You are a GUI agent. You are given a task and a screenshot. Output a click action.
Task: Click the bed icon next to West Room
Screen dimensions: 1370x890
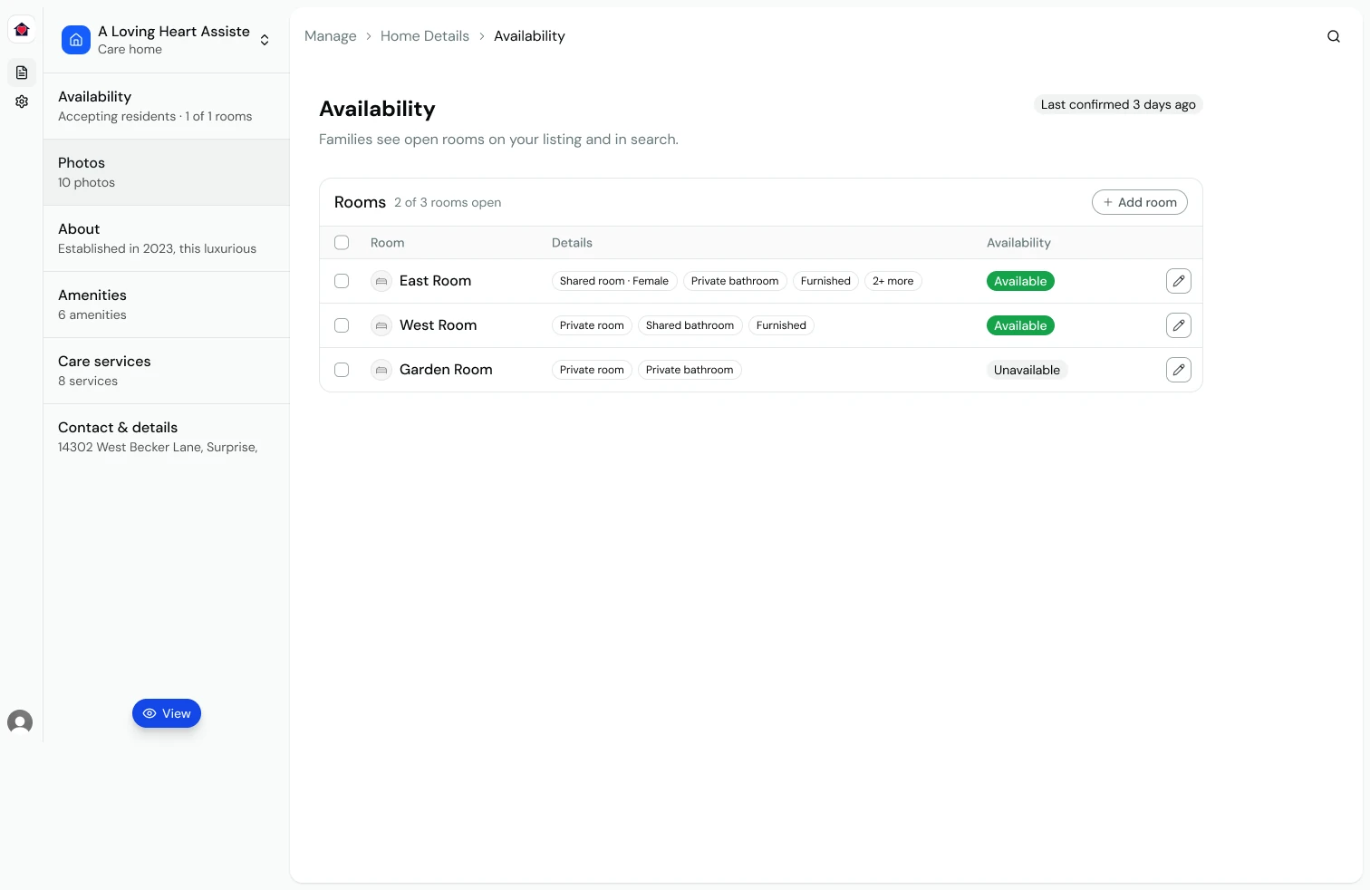tap(381, 325)
